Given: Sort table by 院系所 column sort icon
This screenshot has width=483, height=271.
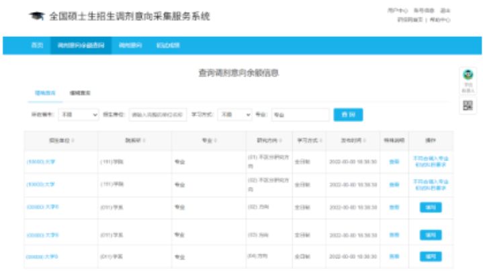Looking at the screenshot, I should [144, 141].
